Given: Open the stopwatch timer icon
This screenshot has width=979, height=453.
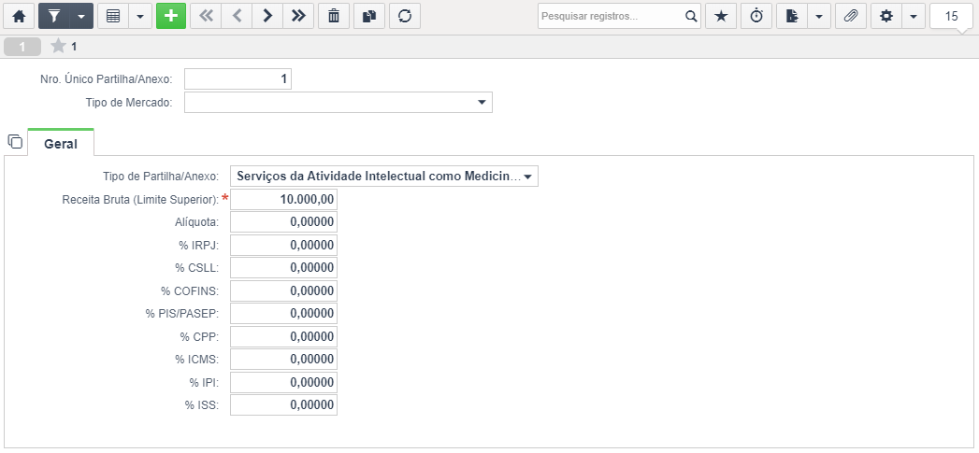Looking at the screenshot, I should coord(756,16).
